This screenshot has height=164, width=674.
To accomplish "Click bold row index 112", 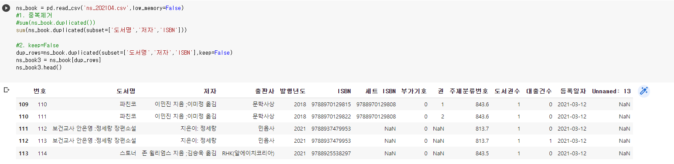I will (24, 141).
